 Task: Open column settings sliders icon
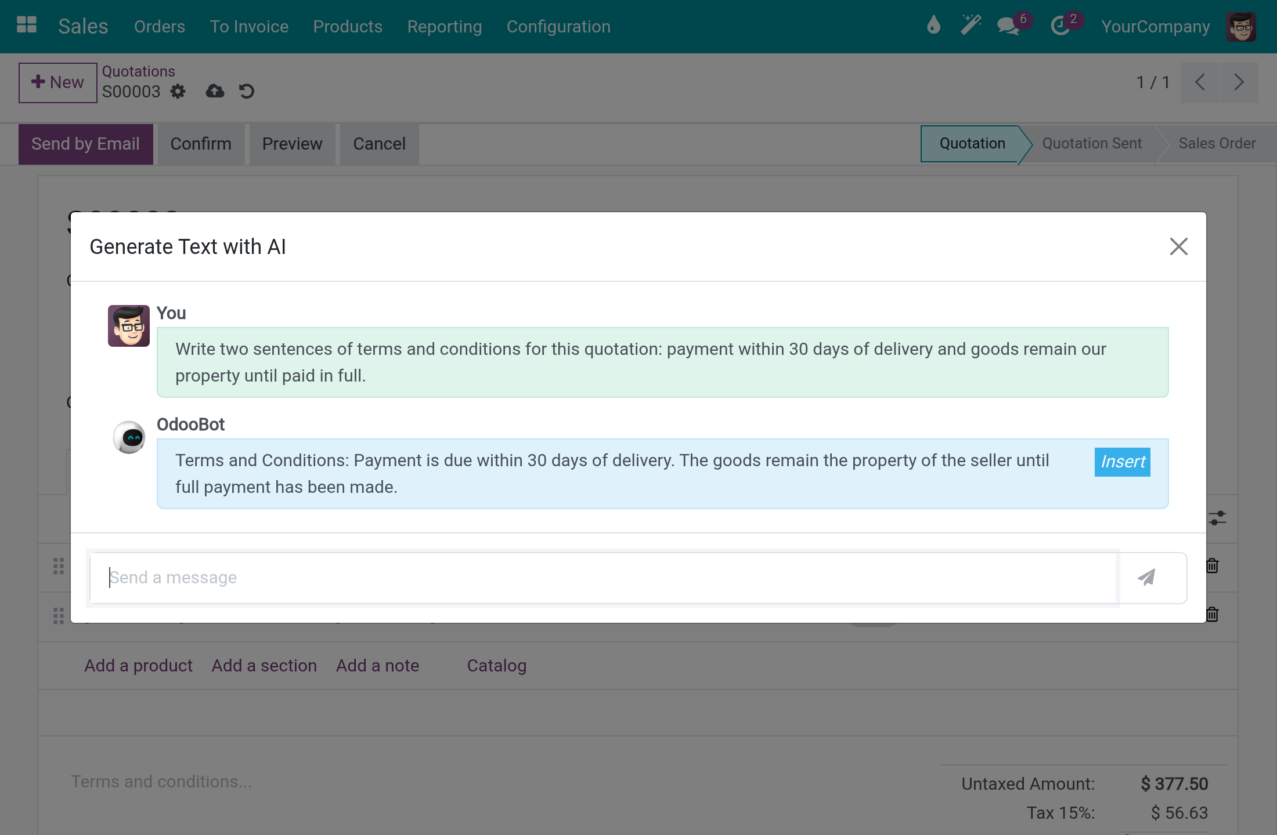(1217, 518)
